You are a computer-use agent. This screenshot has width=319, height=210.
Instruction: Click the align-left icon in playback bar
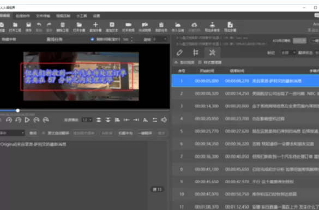[x=117, y=120]
